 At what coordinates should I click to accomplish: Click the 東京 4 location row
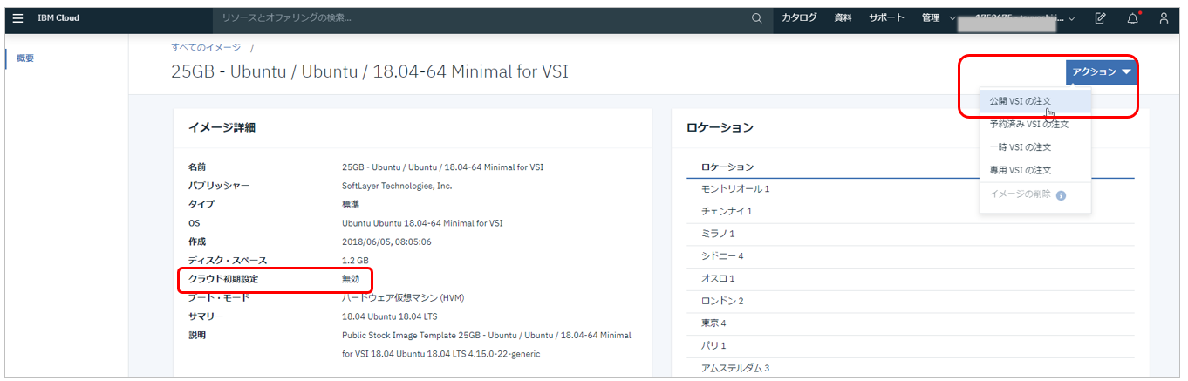pos(911,323)
